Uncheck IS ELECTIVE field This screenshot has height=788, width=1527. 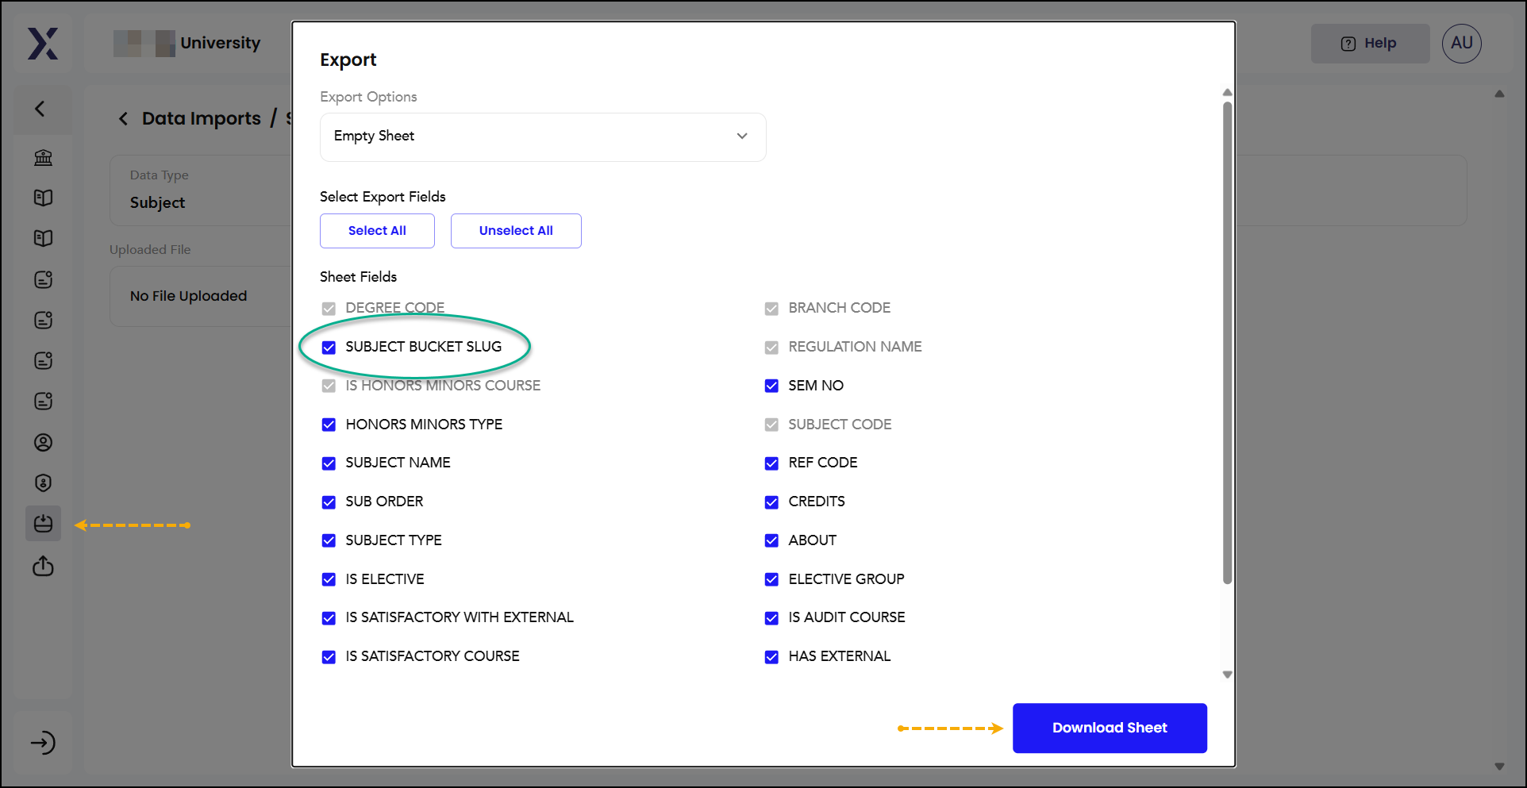pyautogui.click(x=329, y=579)
